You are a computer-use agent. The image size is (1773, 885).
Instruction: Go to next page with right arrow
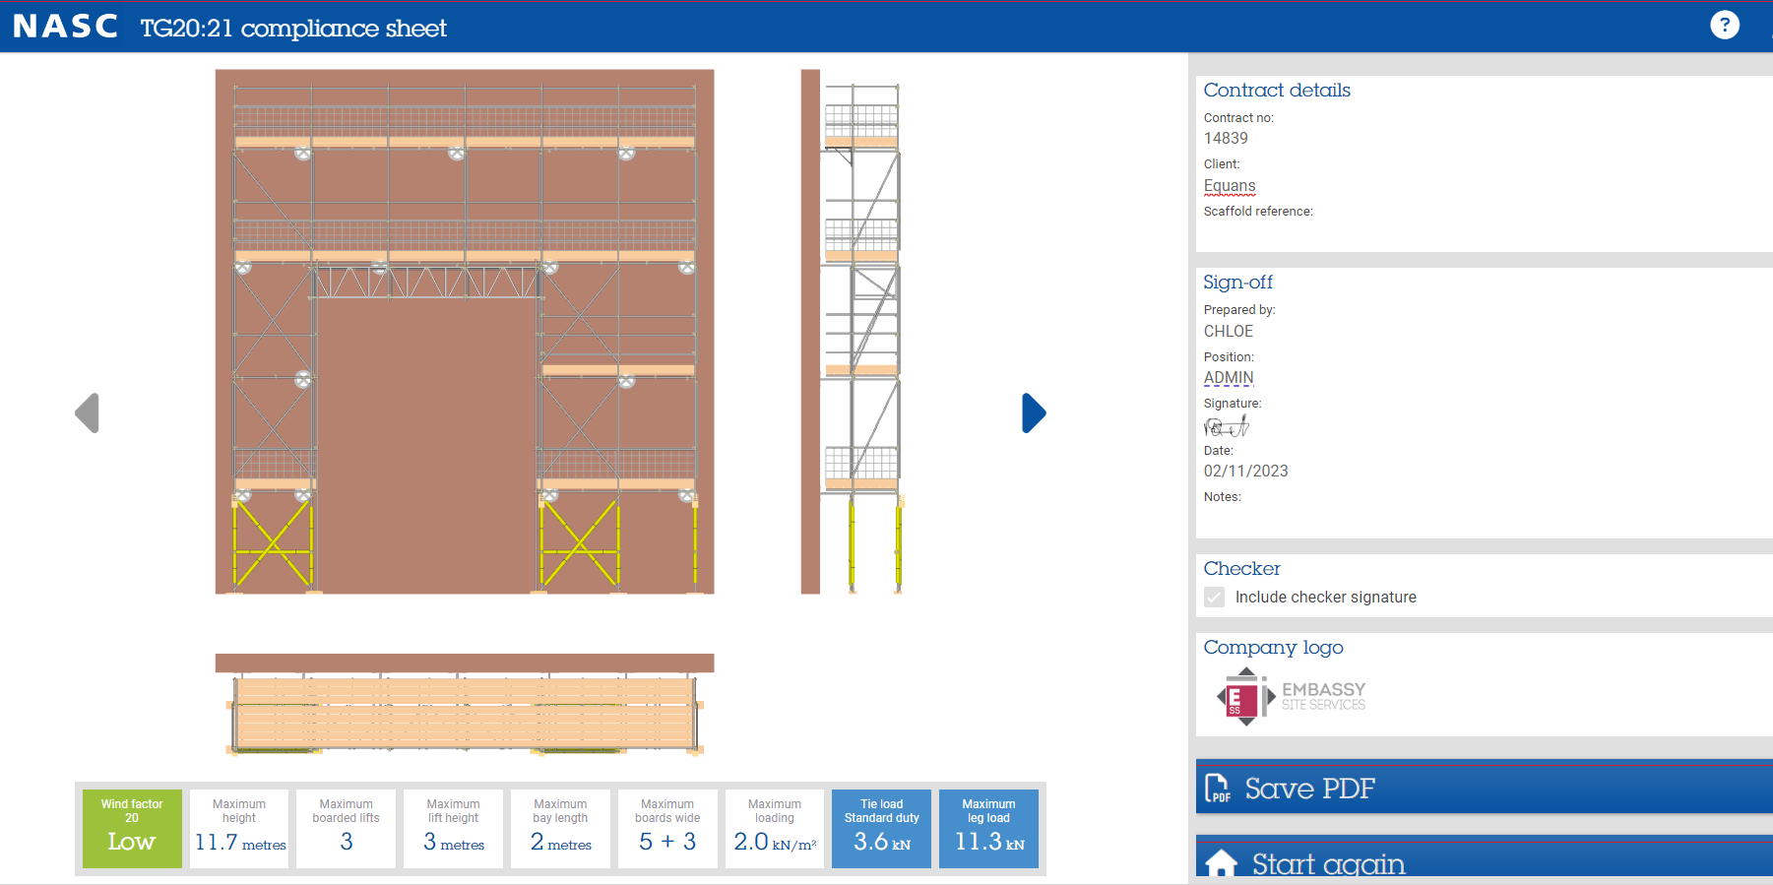coord(1033,412)
